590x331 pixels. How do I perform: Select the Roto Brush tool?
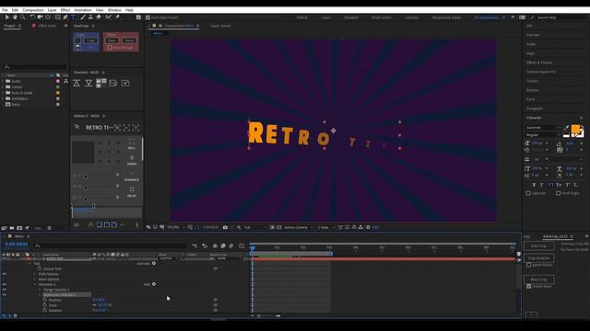coord(109,17)
